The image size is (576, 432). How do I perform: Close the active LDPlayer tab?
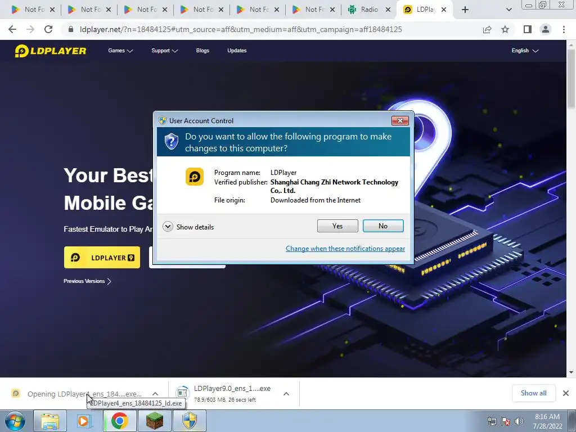(x=444, y=10)
